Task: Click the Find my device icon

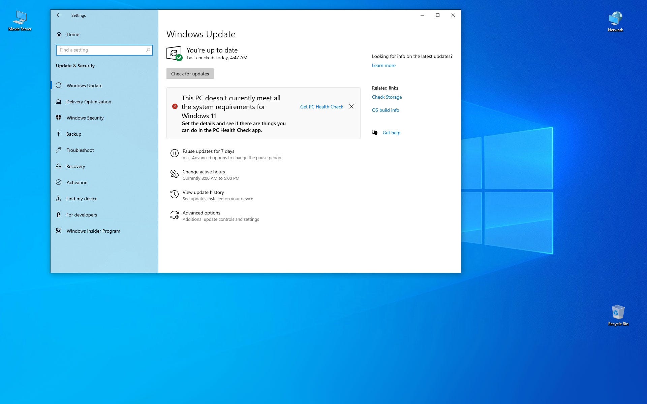Action: [59, 199]
